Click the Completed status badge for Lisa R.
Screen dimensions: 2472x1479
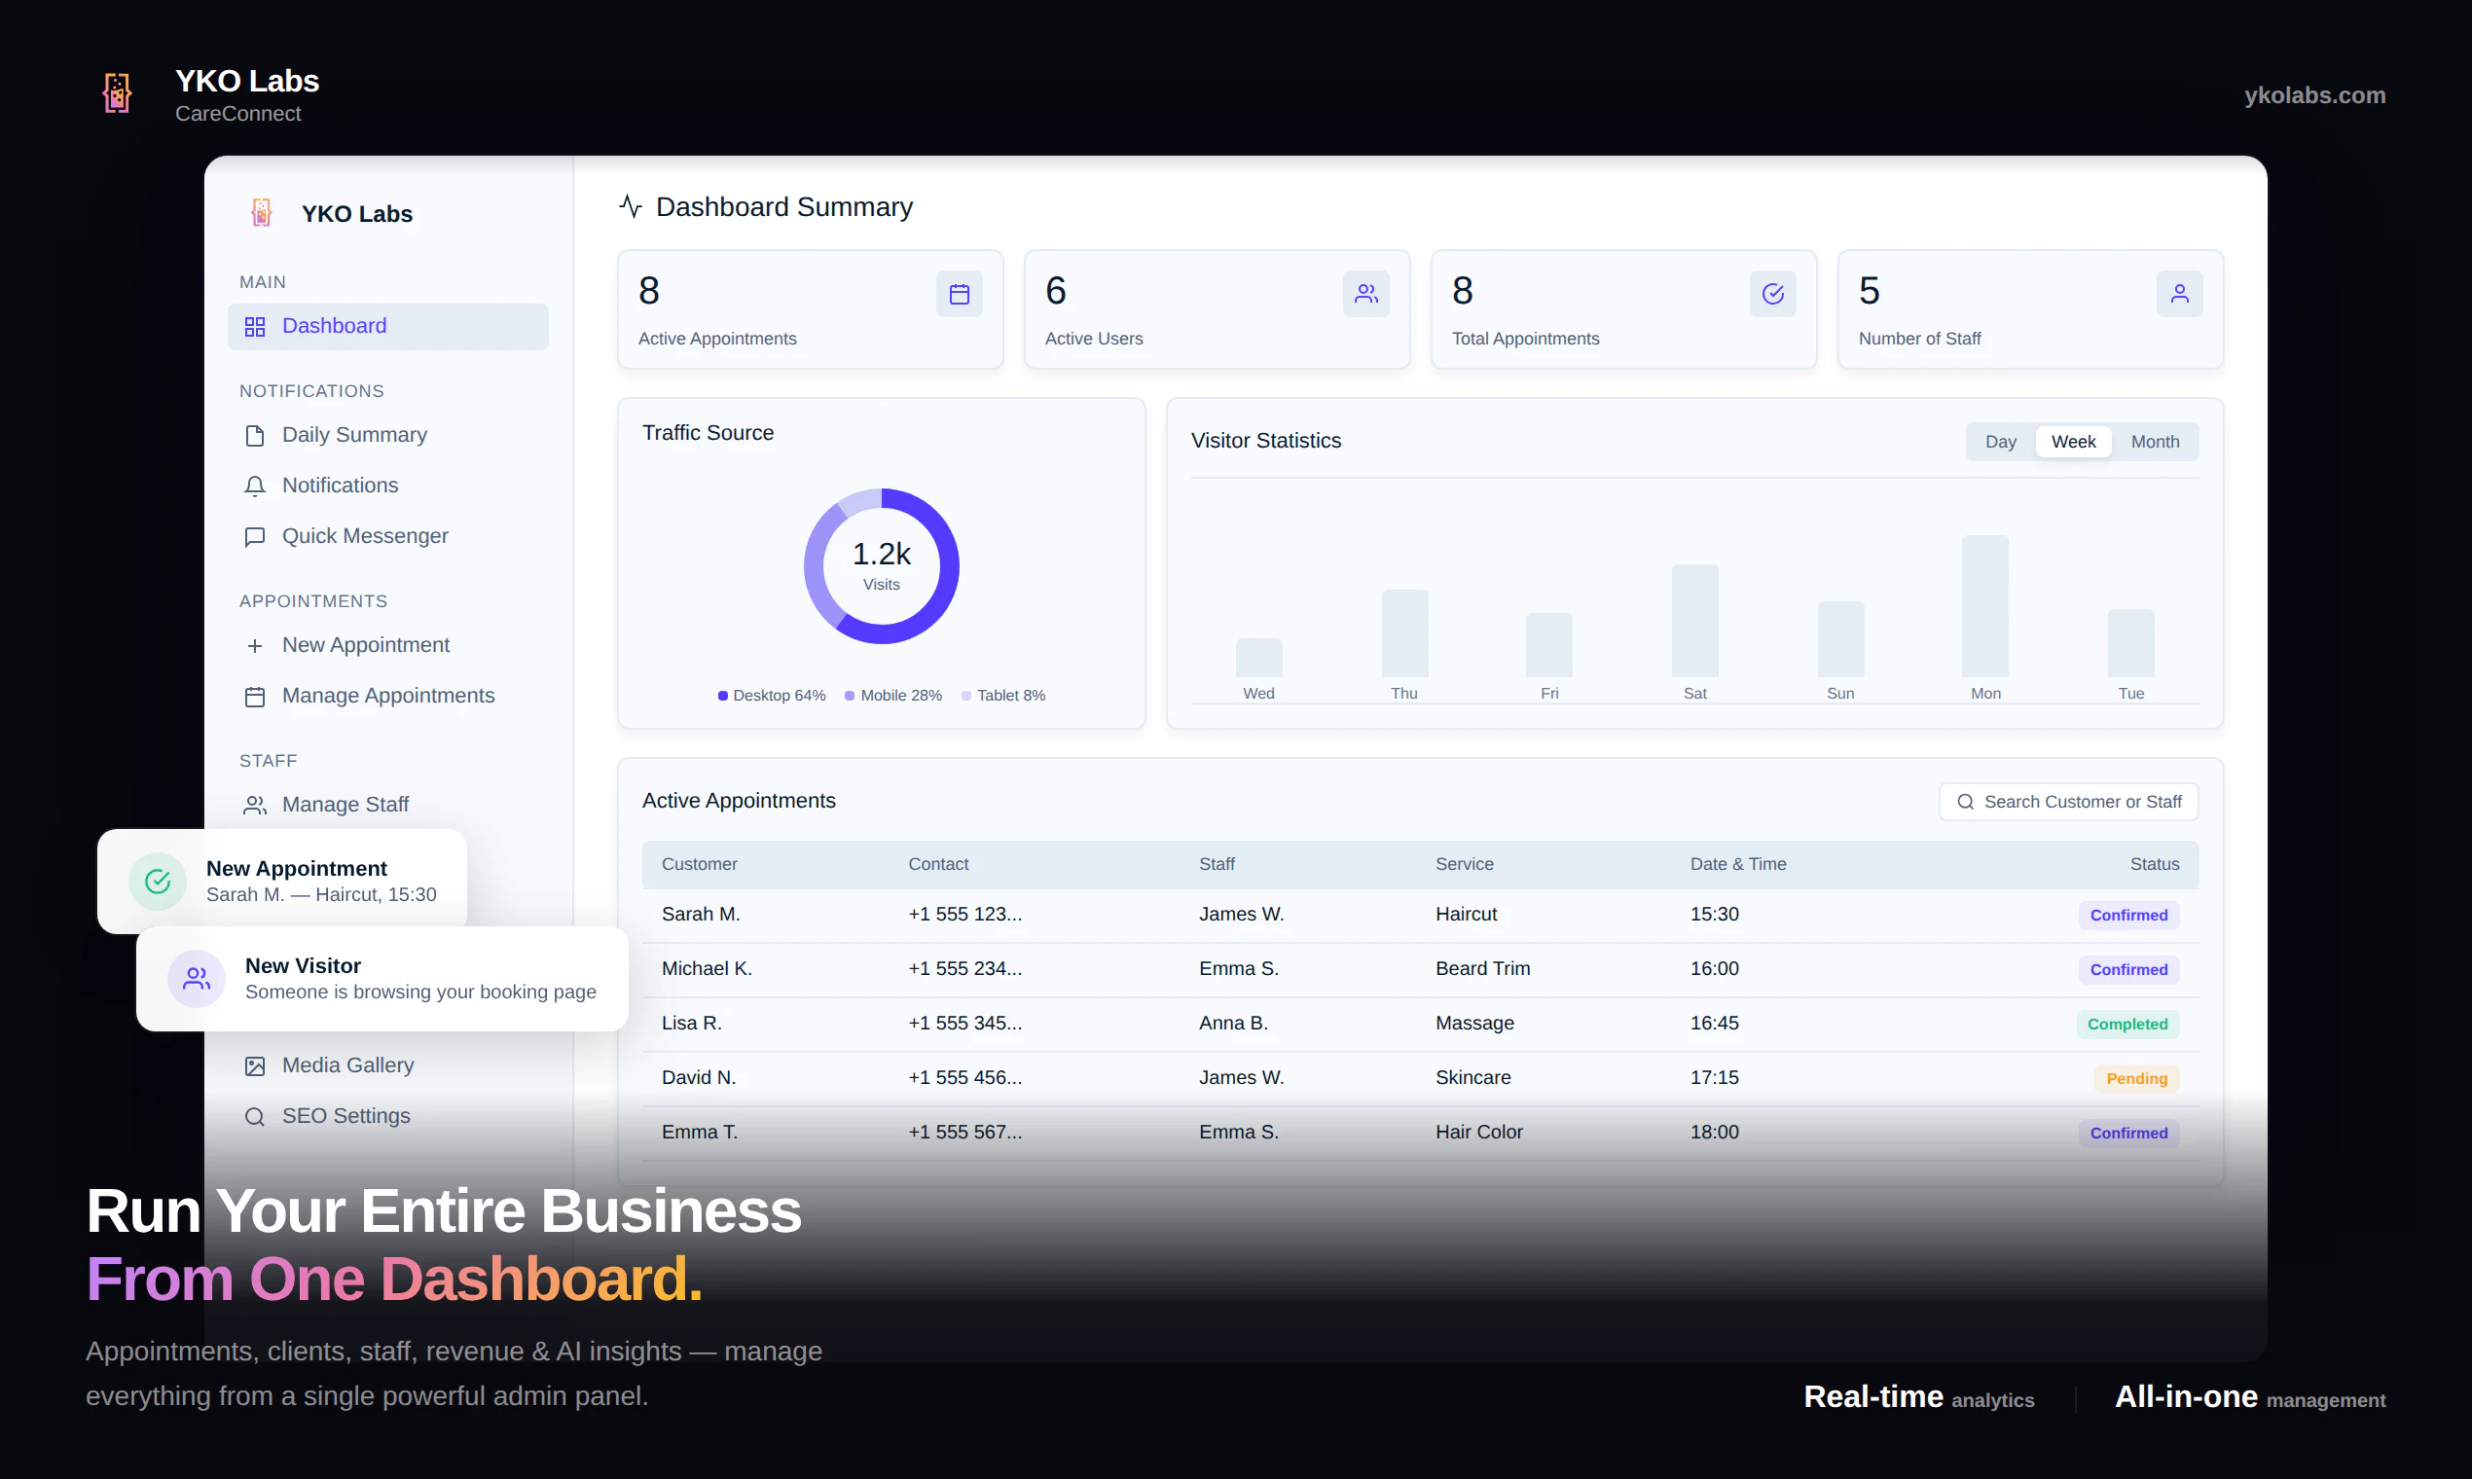pyautogui.click(x=2127, y=1025)
